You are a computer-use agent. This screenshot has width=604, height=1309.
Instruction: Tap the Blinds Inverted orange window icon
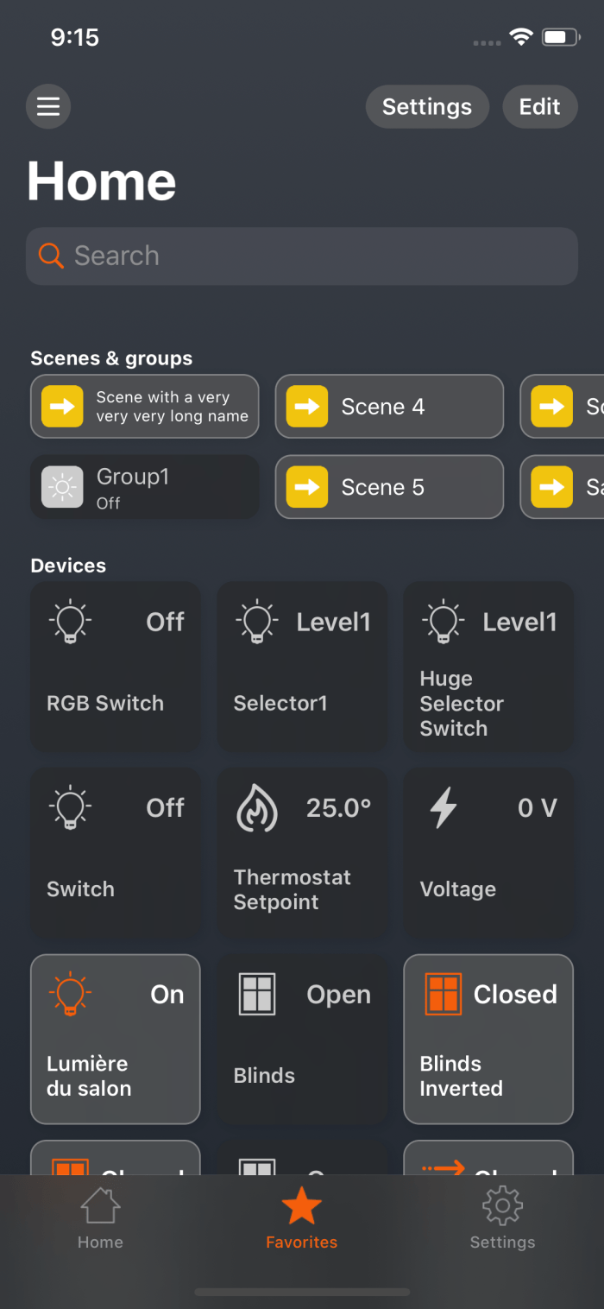444,994
